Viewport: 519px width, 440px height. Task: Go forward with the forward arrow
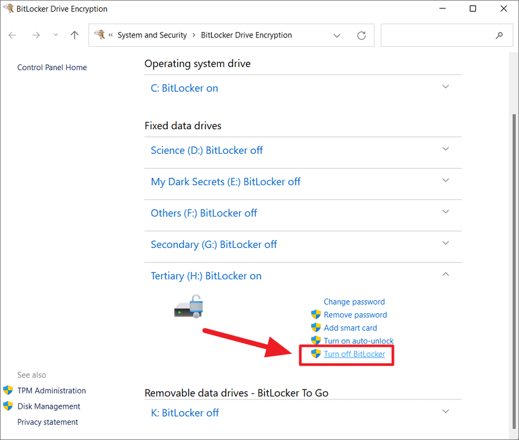point(36,35)
